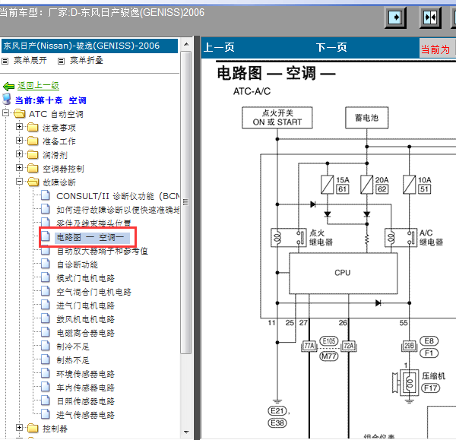Click the page icon for 模式门电机电路

pyautogui.click(x=46, y=277)
